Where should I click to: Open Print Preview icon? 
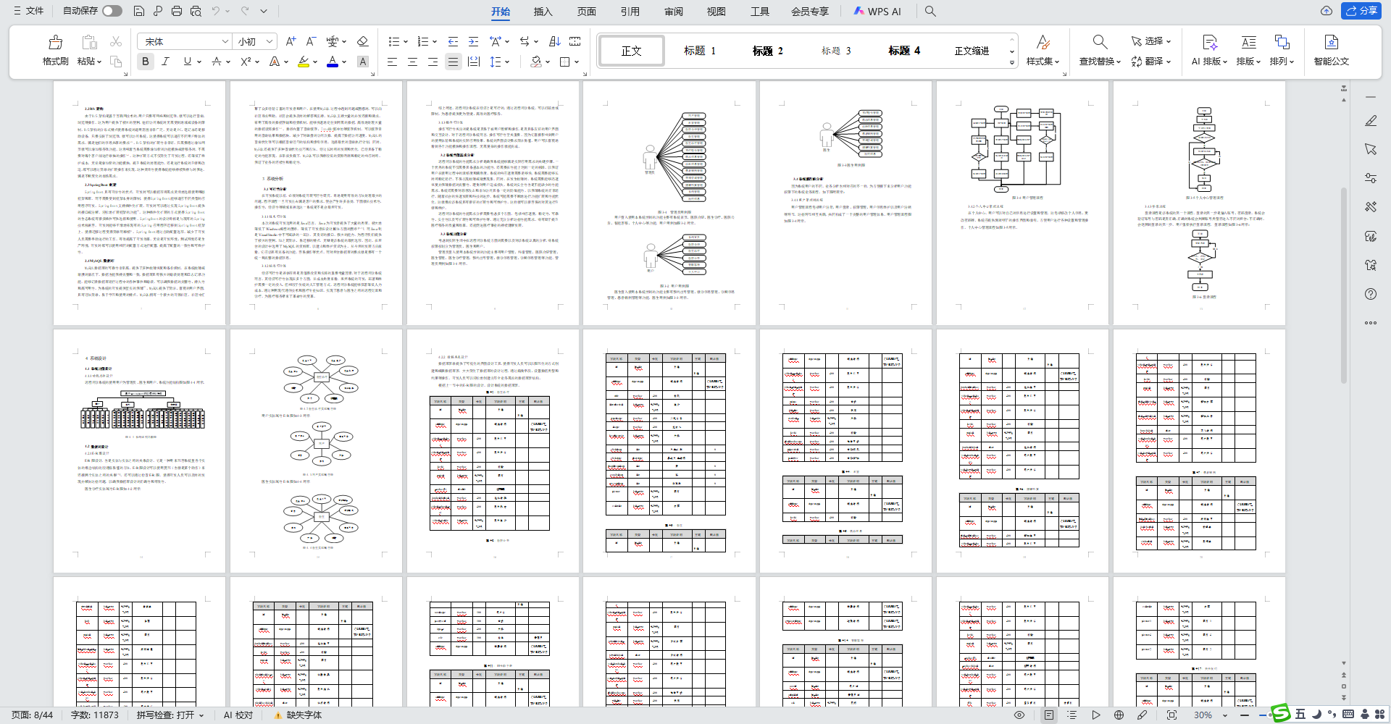coord(196,11)
